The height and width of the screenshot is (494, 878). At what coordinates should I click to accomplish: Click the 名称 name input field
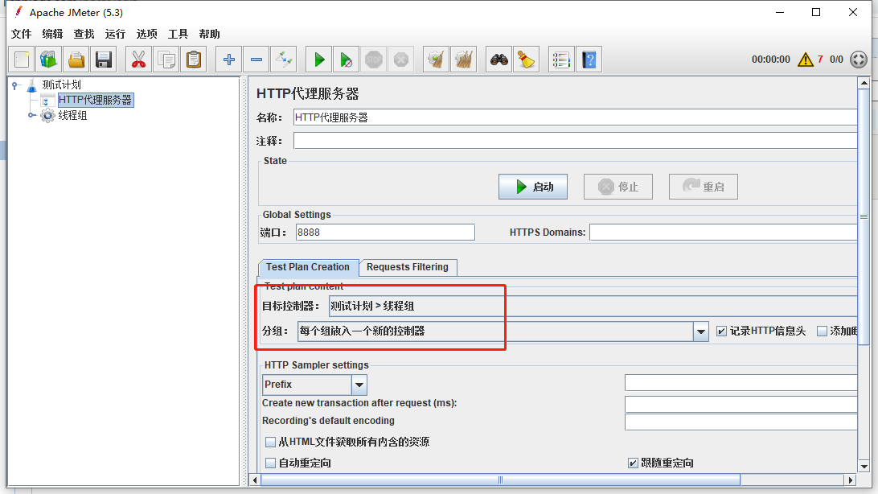tap(575, 117)
